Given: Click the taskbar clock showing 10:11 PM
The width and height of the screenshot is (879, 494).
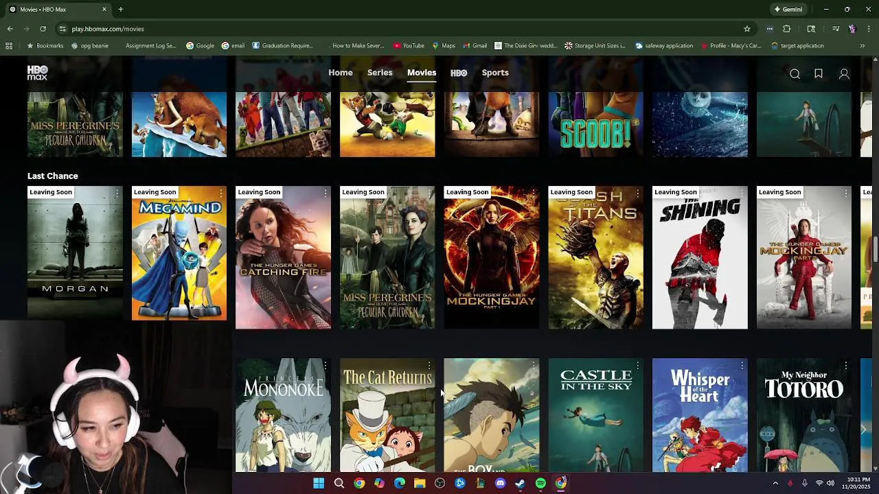Looking at the screenshot, I should click(x=857, y=484).
